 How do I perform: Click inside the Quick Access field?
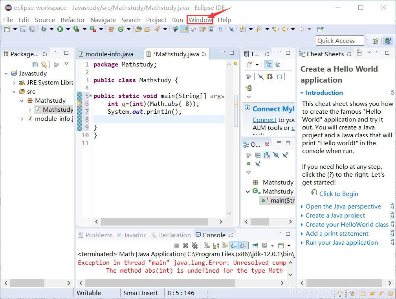point(339,41)
